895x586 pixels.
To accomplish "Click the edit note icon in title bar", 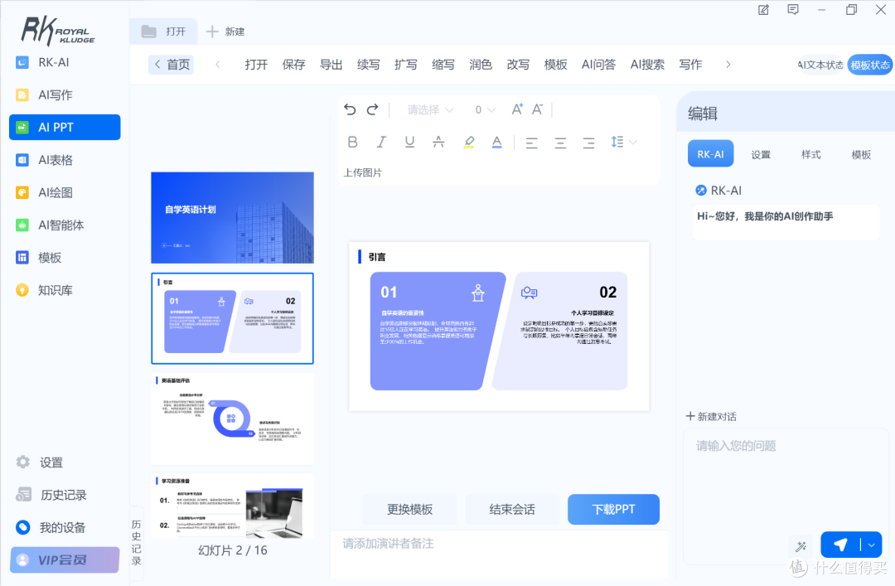I will 763,10.
